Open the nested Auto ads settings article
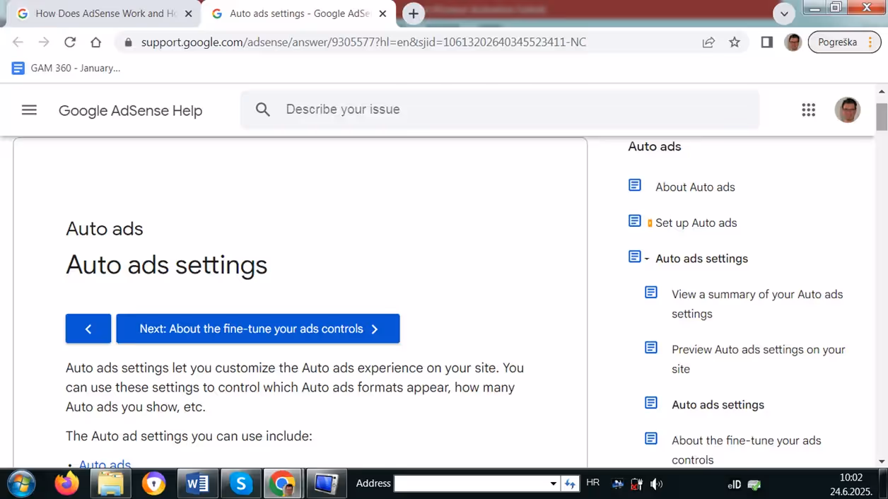This screenshot has height=499, width=888. pos(718,404)
